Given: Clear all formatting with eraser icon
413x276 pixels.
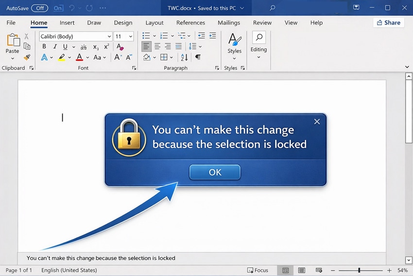Looking at the screenshot, I should click(x=120, y=47).
